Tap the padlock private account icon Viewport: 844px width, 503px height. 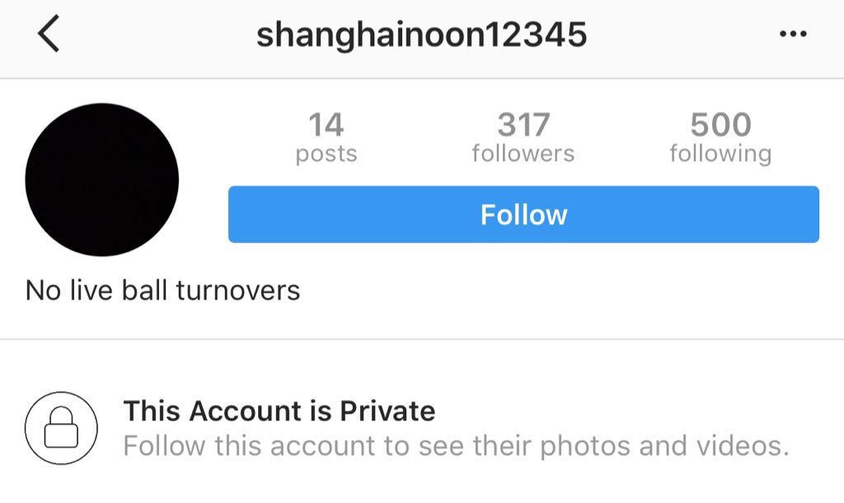[x=61, y=428]
